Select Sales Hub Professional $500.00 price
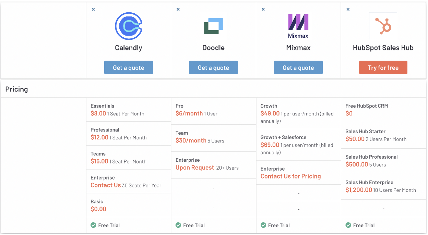 pos(357,164)
